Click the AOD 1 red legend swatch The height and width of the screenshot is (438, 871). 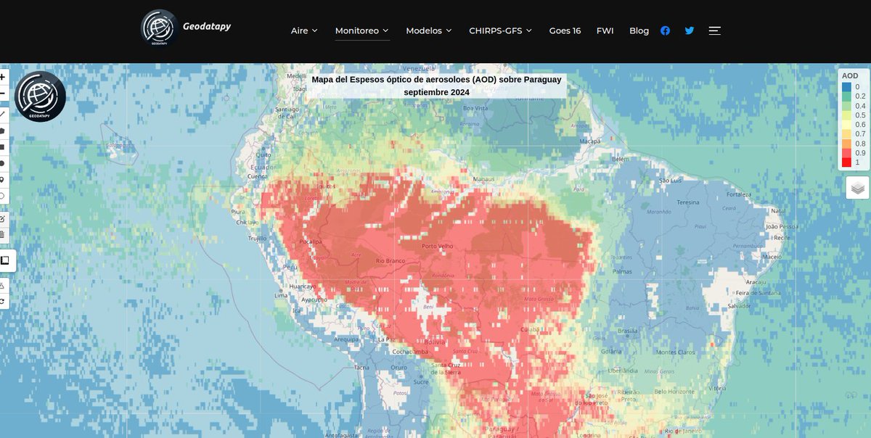tap(846, 162)
